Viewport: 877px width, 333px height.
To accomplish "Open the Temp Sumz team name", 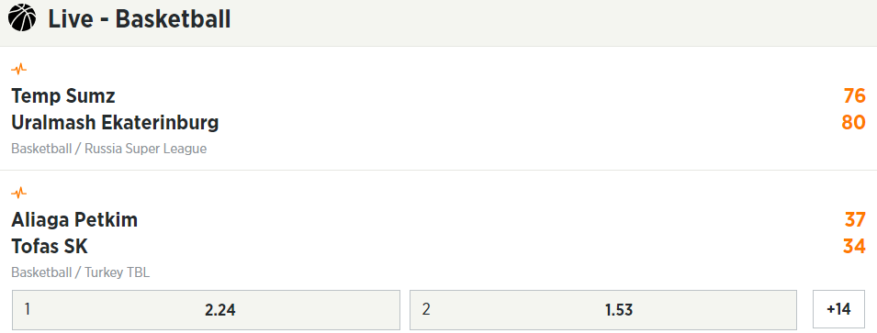I will 63,96.
